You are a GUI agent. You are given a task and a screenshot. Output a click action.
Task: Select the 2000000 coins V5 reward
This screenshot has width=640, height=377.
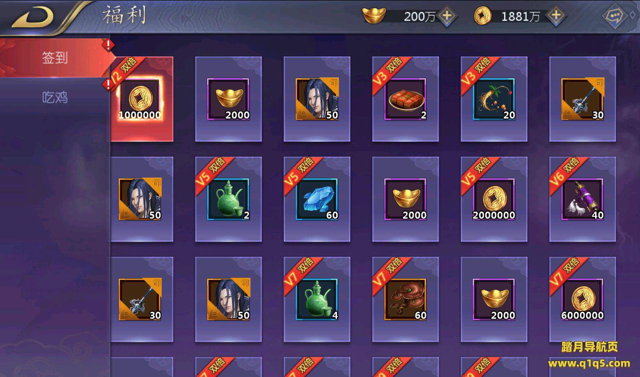click(x=494, y=199)
